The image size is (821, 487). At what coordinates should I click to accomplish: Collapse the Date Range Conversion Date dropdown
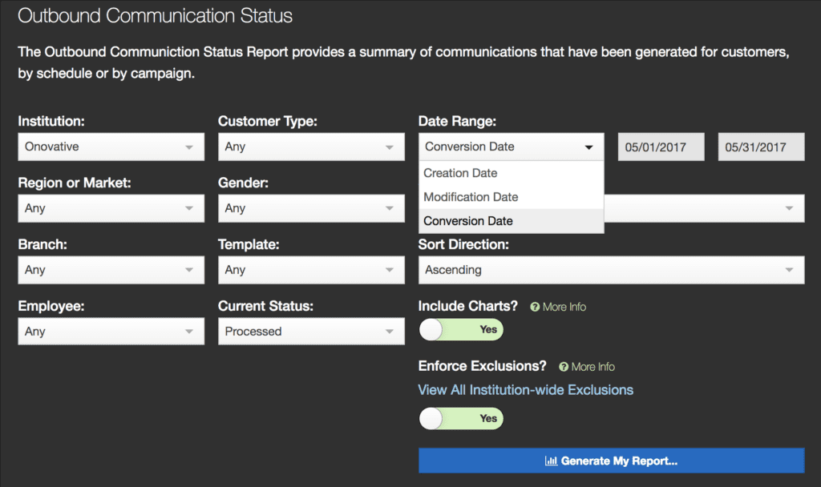(511, 147)
